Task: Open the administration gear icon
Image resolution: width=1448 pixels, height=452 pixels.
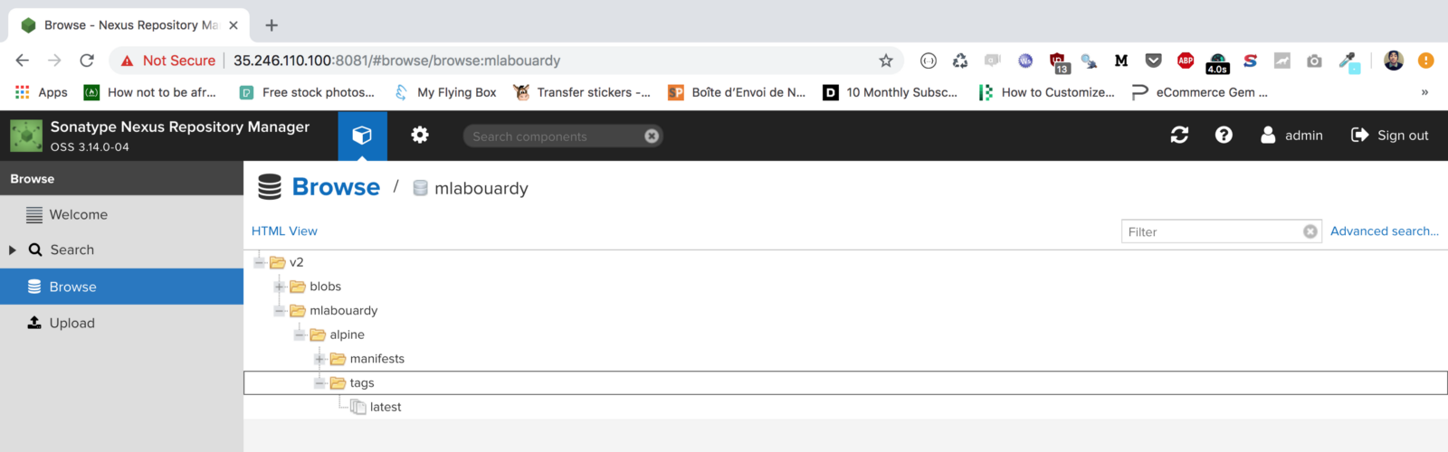Action: pos(420,136)
